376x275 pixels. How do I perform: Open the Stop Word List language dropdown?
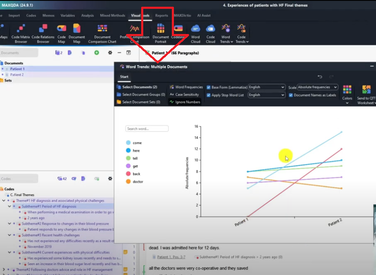pyautogui.click(x=266, y=95)
